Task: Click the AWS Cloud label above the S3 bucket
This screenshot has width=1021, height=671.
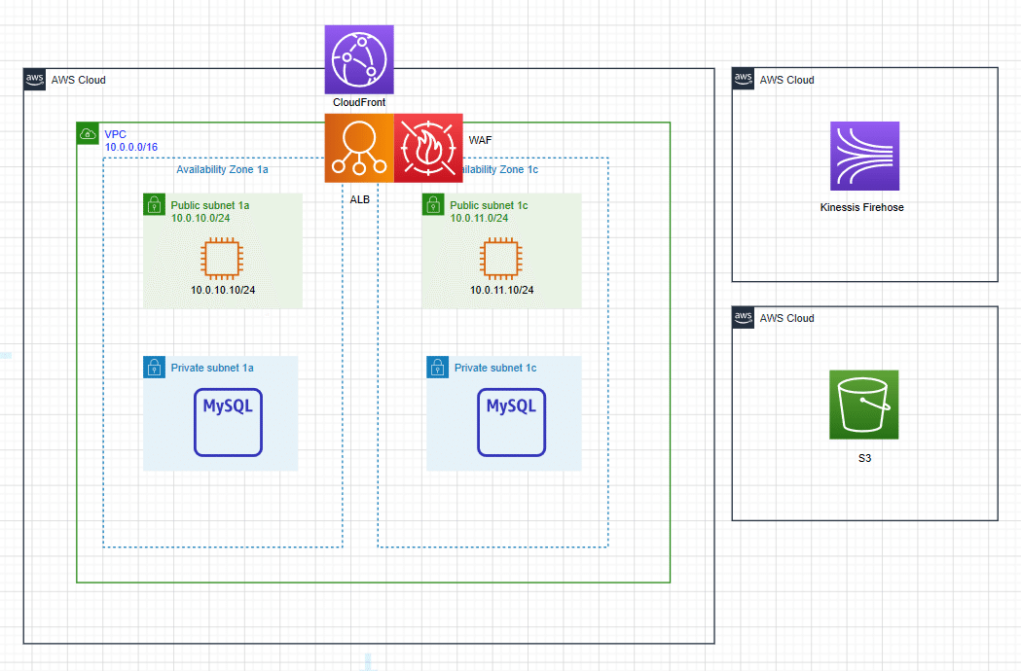Action: coord(786,318)
